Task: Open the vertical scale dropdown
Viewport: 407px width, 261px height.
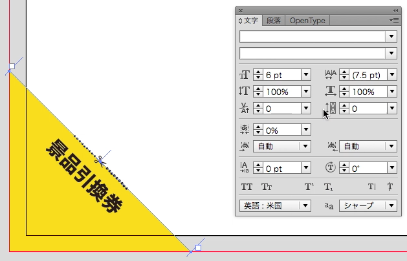Action: [306, 92]
